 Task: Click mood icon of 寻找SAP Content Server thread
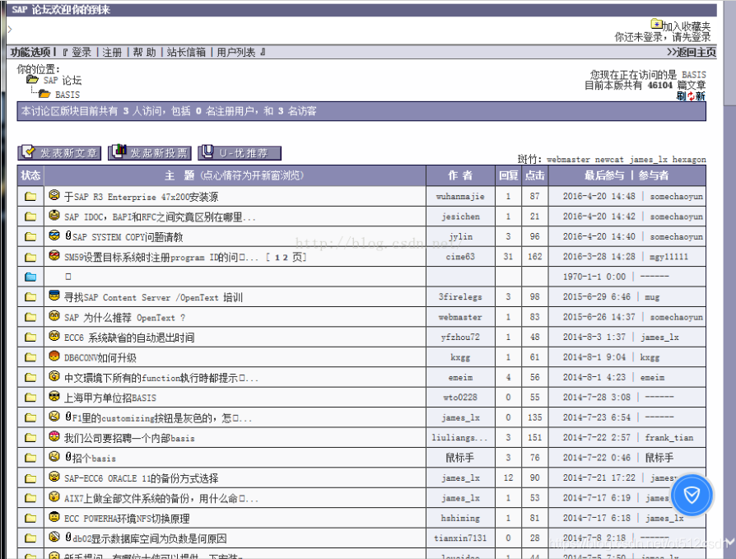(54, 296)
